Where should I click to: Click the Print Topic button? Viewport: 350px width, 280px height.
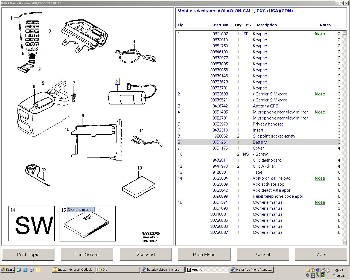28,254
